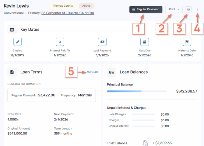Click the Trust Balance wallet icon
204x146 pixels.
(x=146, y=143)
